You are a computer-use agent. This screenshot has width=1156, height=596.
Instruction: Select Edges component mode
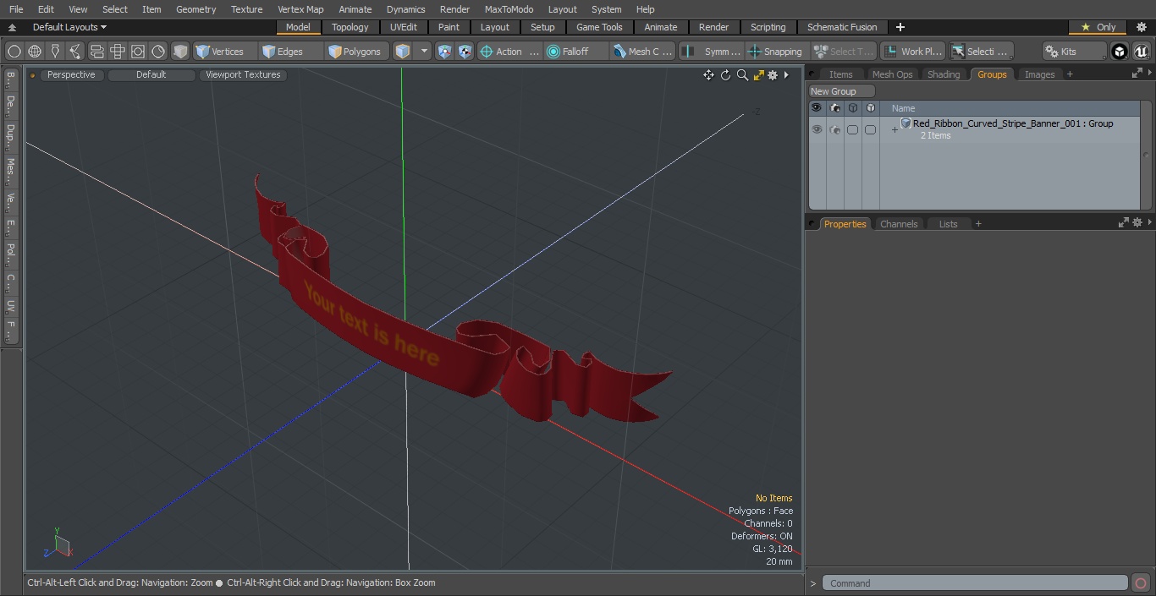click(x=291, y=52)
